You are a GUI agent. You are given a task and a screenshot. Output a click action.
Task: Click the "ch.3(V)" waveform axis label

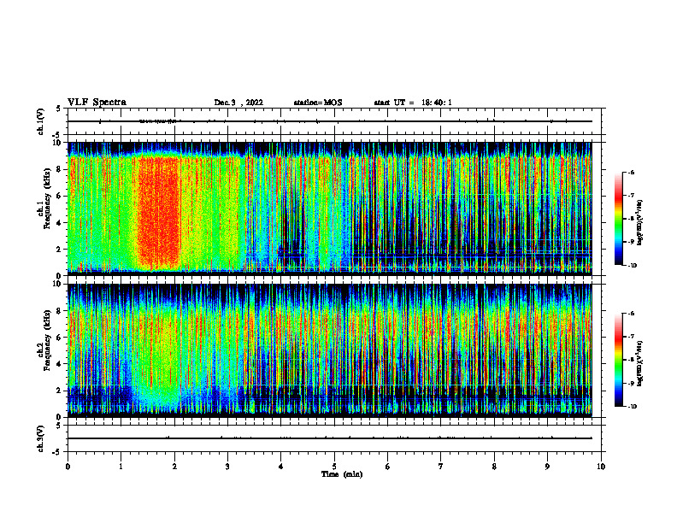(41, 438)
